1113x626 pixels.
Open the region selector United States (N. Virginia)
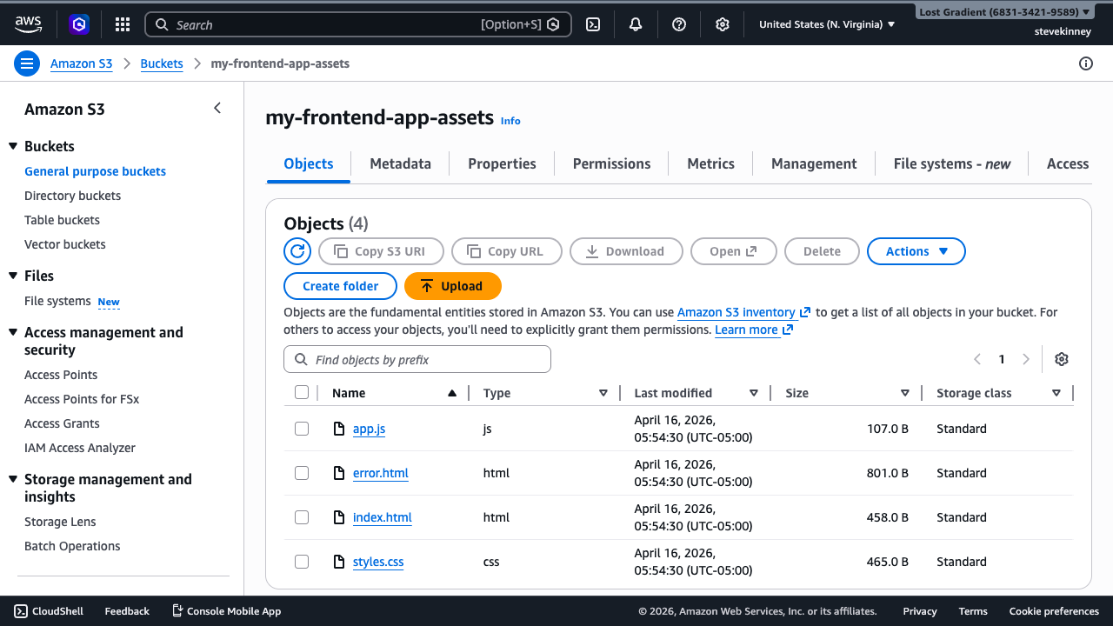[827, 24]
